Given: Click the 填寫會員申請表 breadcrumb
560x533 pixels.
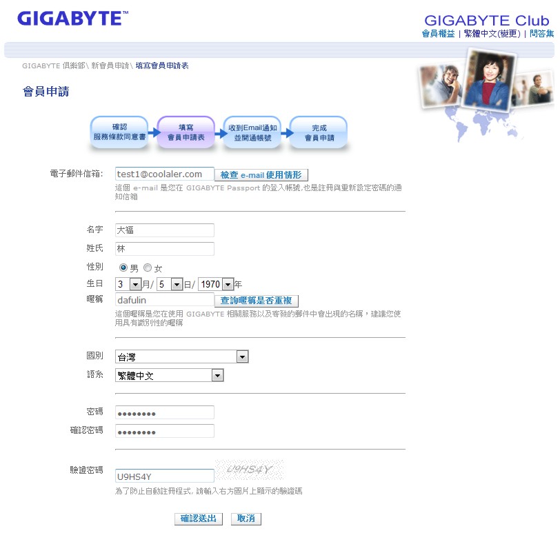Looking at the screenshot, I should 162,66.
